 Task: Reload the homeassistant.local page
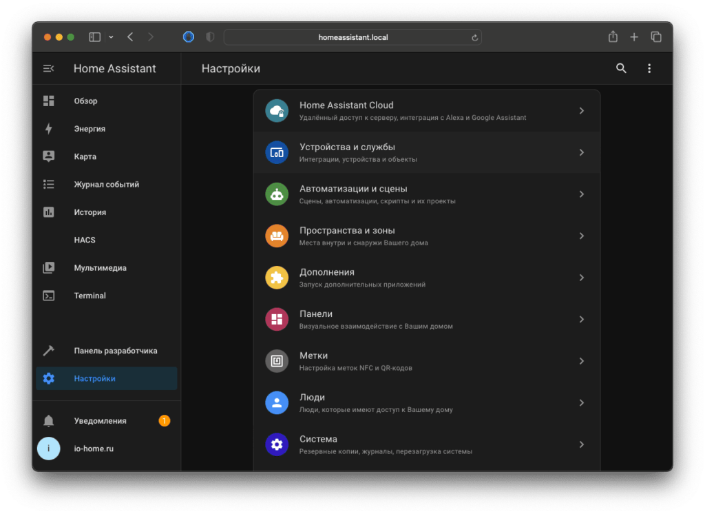(474, 38)
